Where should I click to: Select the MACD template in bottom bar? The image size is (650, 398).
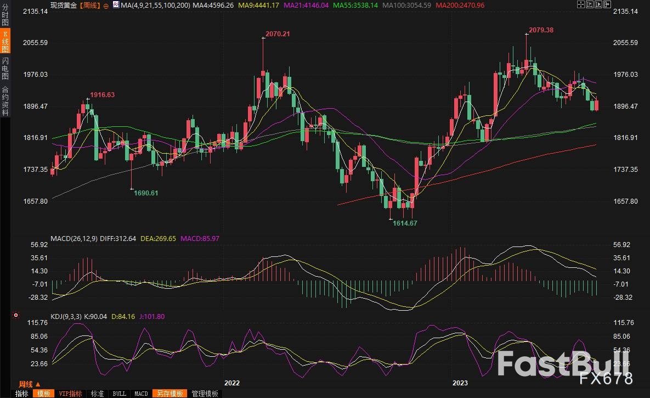[141, 394]
